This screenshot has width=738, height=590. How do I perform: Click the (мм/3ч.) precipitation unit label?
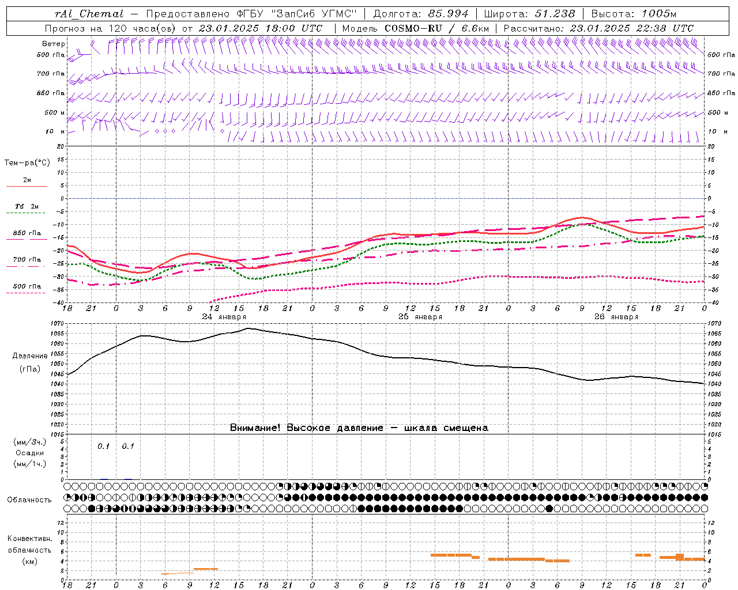(x=30, y=442)
